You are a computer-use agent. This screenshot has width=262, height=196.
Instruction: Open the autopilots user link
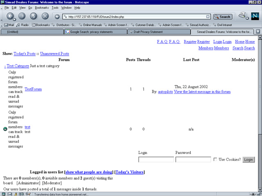165,91
